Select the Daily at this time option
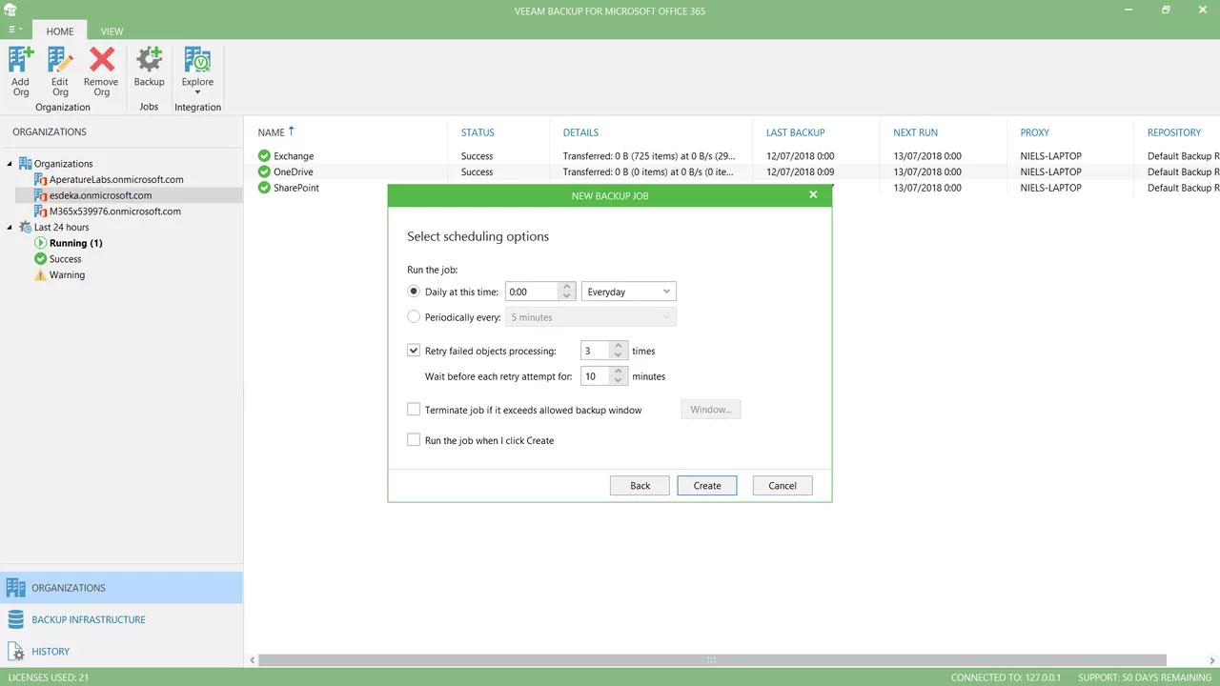The width and height of the screenshot is (1220, 686). pos(414,291)
